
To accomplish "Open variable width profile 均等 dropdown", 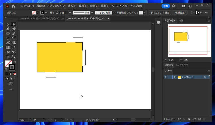I will [92, 13].
